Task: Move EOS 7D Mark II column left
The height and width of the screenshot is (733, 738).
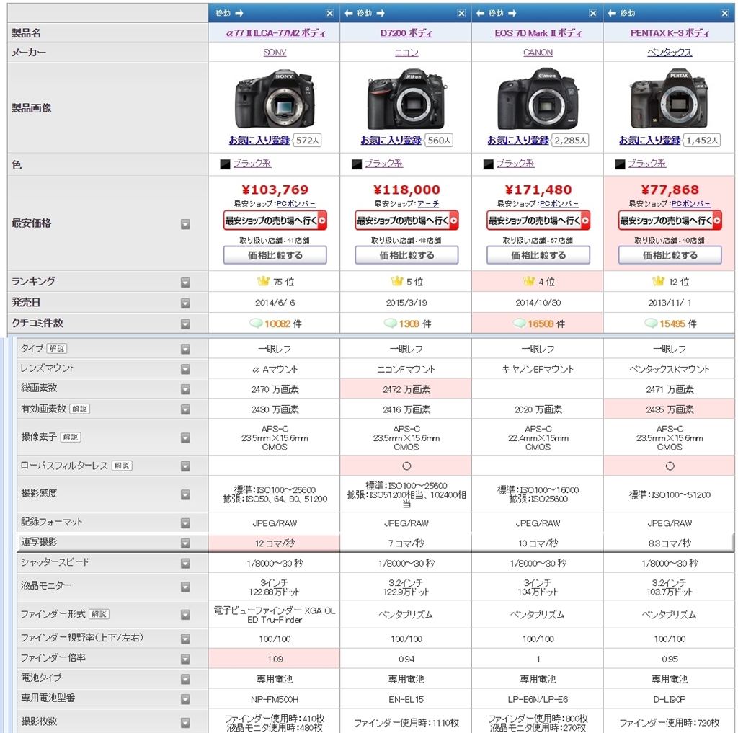Action: [481, 13]
